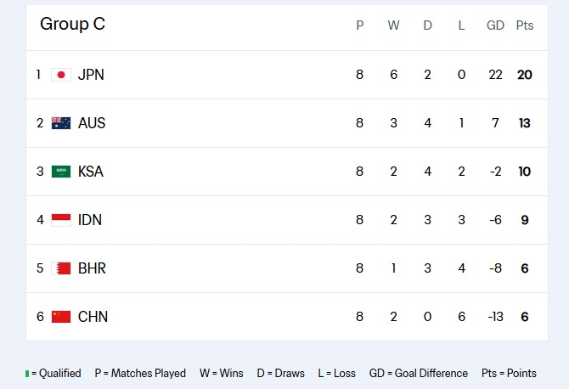Open the BHR team entry
The image size is (569, 389).
92,268
